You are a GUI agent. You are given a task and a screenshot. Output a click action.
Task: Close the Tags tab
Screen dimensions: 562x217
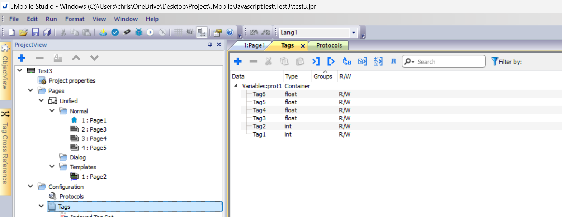[x=302, y=46]
